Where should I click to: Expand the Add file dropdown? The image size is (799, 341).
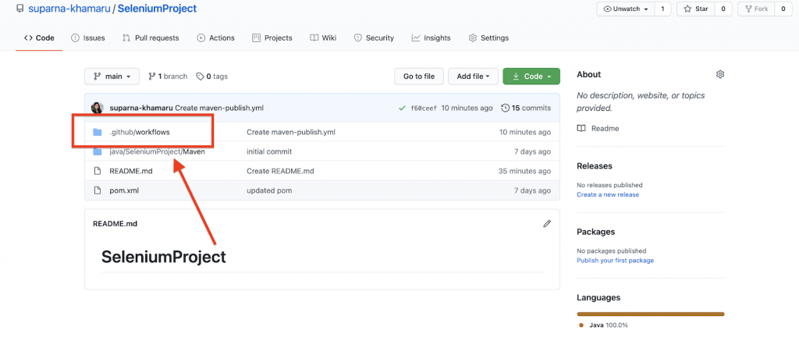click(473, 76)
